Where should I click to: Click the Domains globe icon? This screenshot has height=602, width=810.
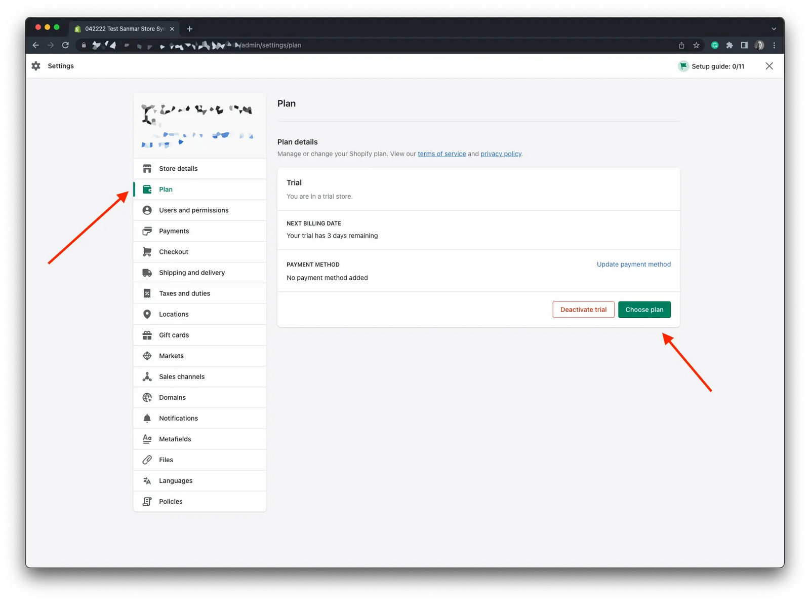147,397
